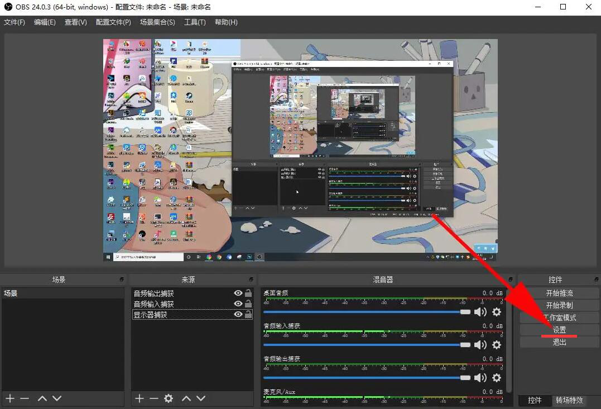The height and width of the screenshot is (409, 601).
Task: Open the 音频输入捕获 mixer gear menu
Action: 497,345
